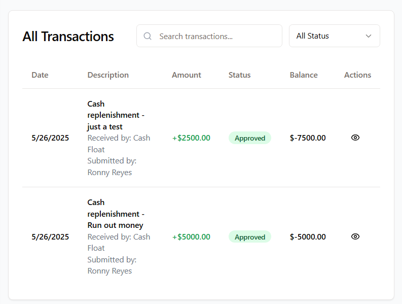This screenshot has width=402, height=304.
Task: Click the magnifier icon in the search box
Action: pos(148,36)
